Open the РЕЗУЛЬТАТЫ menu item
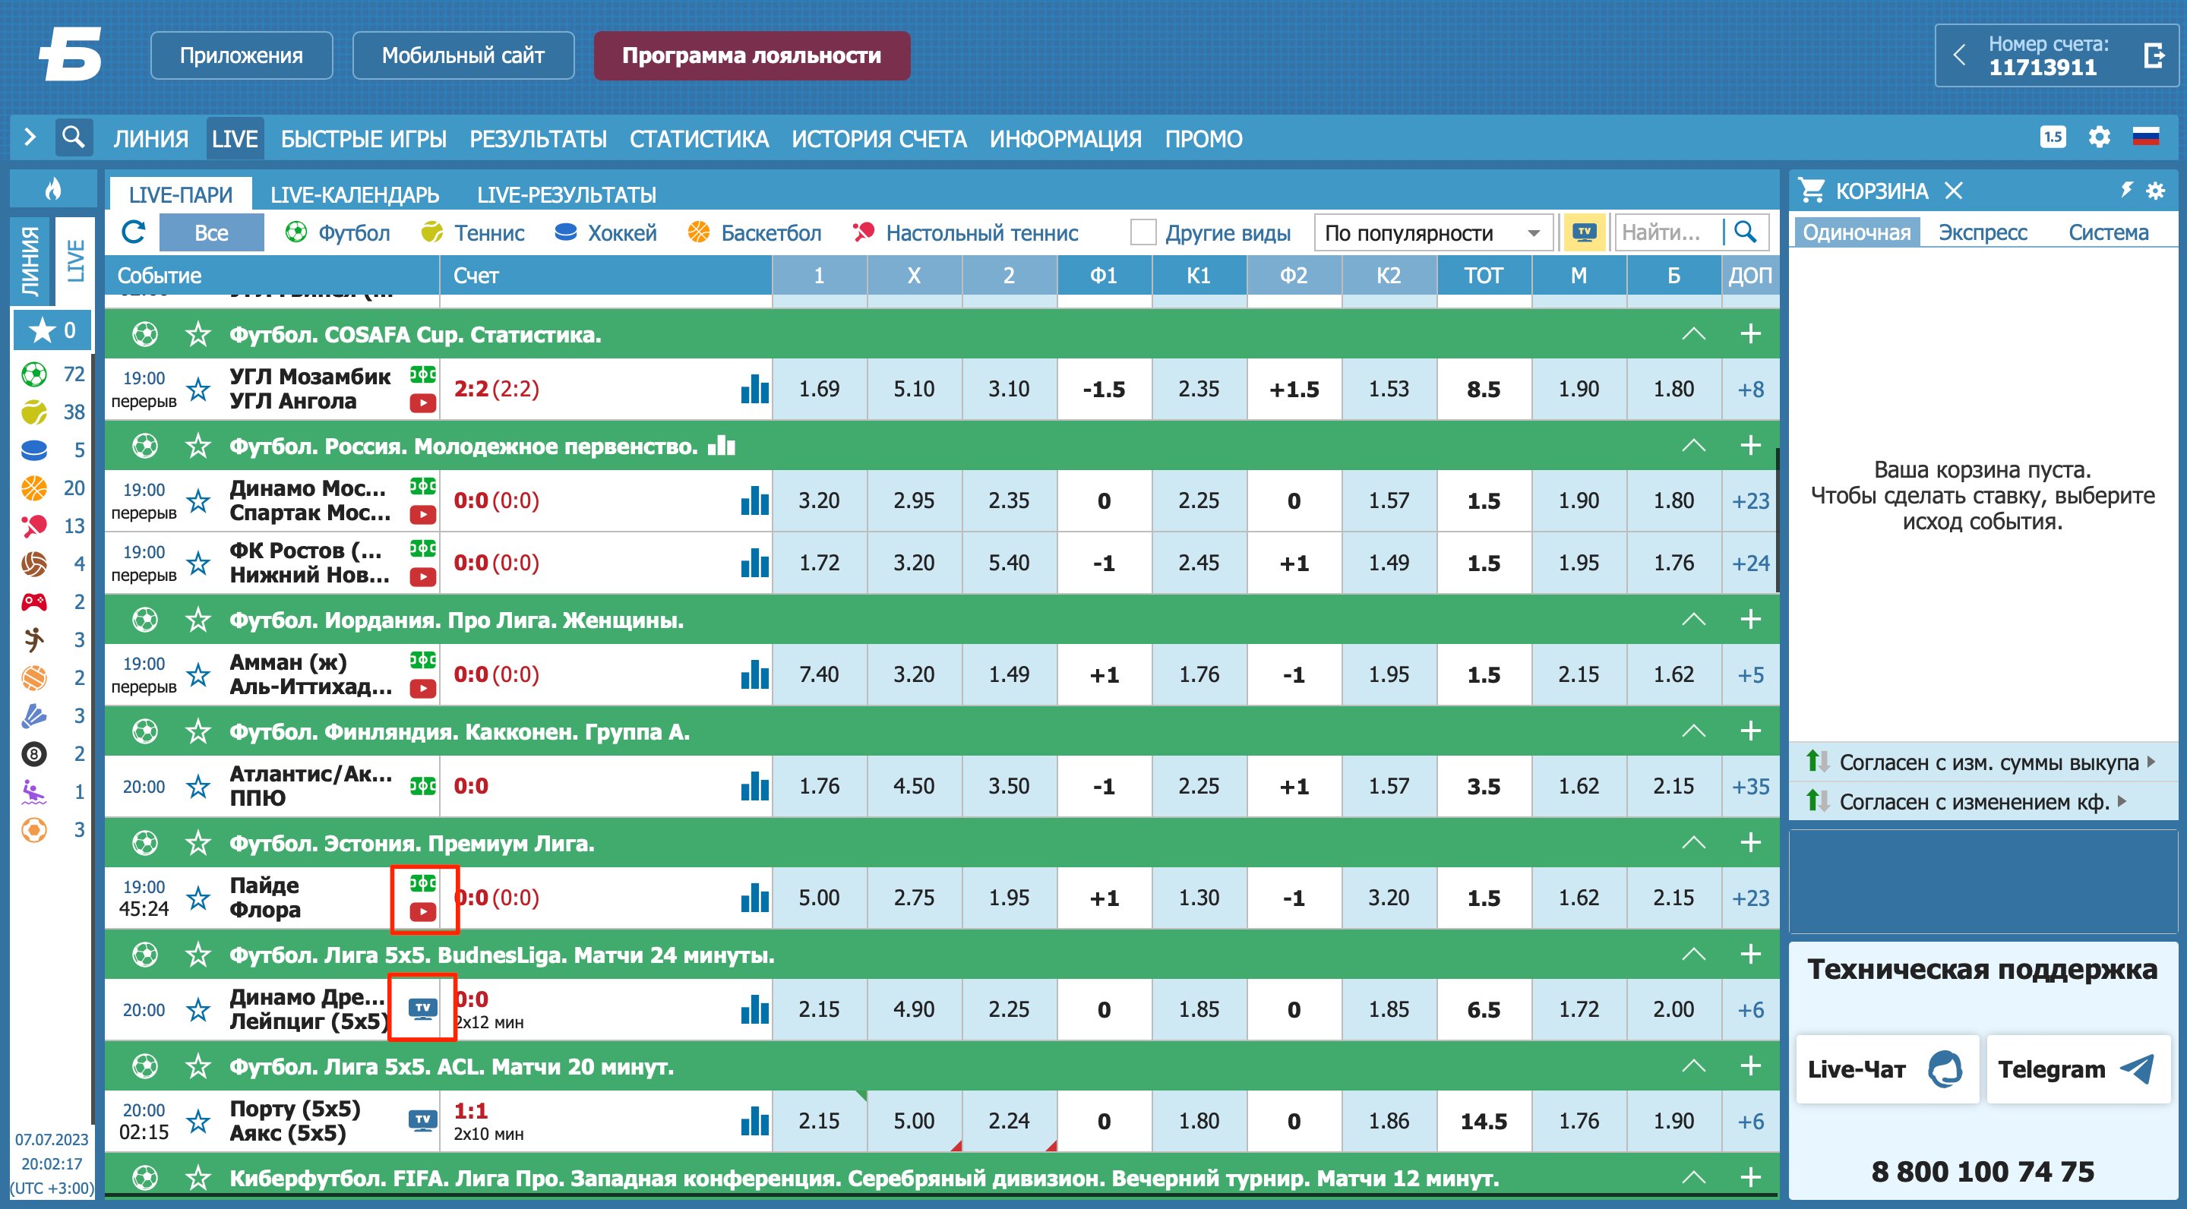 pyautogui.click(x=537, y=138)
